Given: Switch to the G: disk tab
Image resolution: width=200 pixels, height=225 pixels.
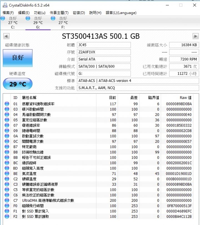Looking at the screenshot, I should tap(38, 23).
